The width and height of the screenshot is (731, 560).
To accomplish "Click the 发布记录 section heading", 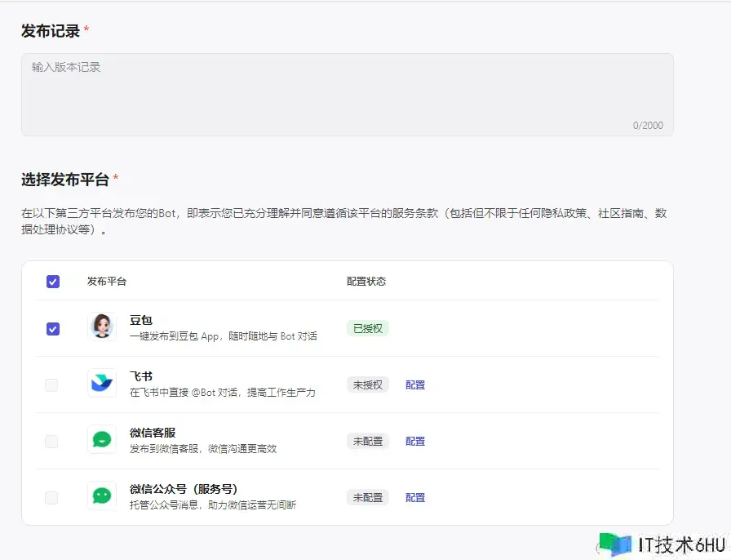I will coord(51,31).
